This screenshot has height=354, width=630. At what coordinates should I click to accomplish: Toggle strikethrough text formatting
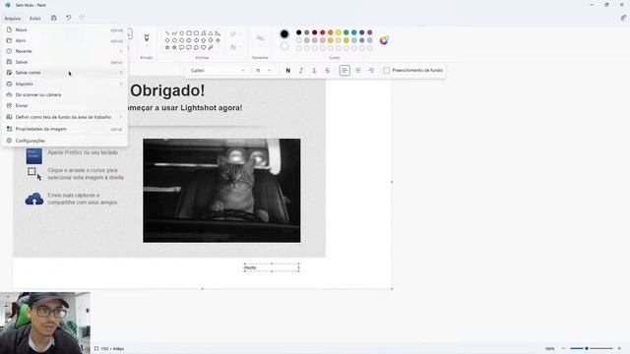(x=328, y=70)
